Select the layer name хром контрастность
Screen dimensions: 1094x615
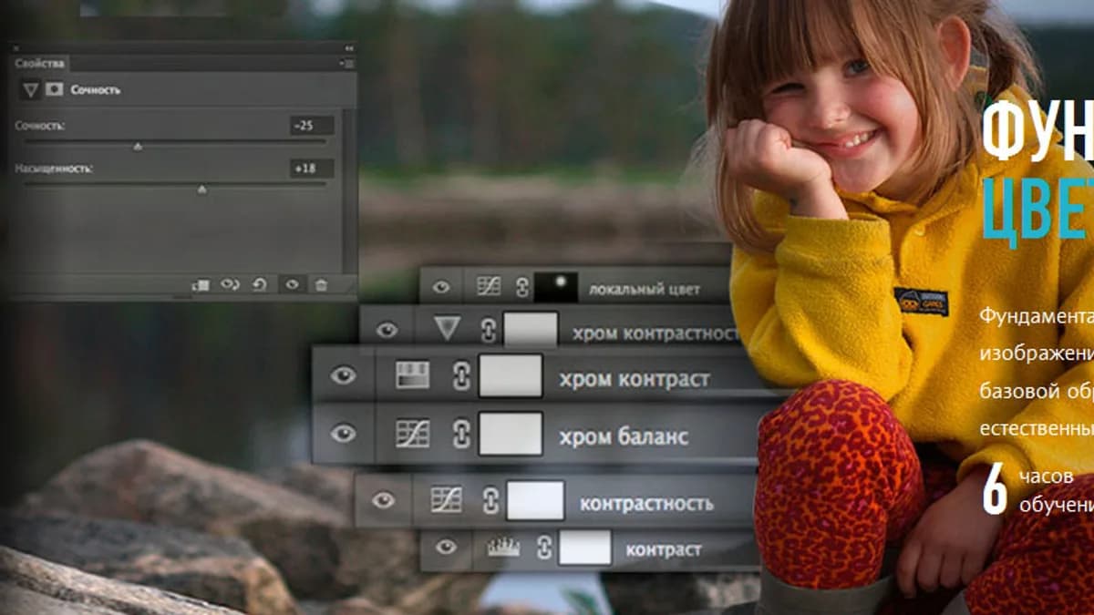655,334
